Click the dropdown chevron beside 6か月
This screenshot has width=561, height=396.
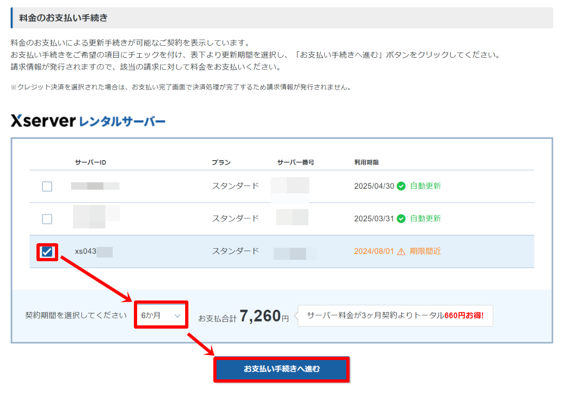(177, 315)
